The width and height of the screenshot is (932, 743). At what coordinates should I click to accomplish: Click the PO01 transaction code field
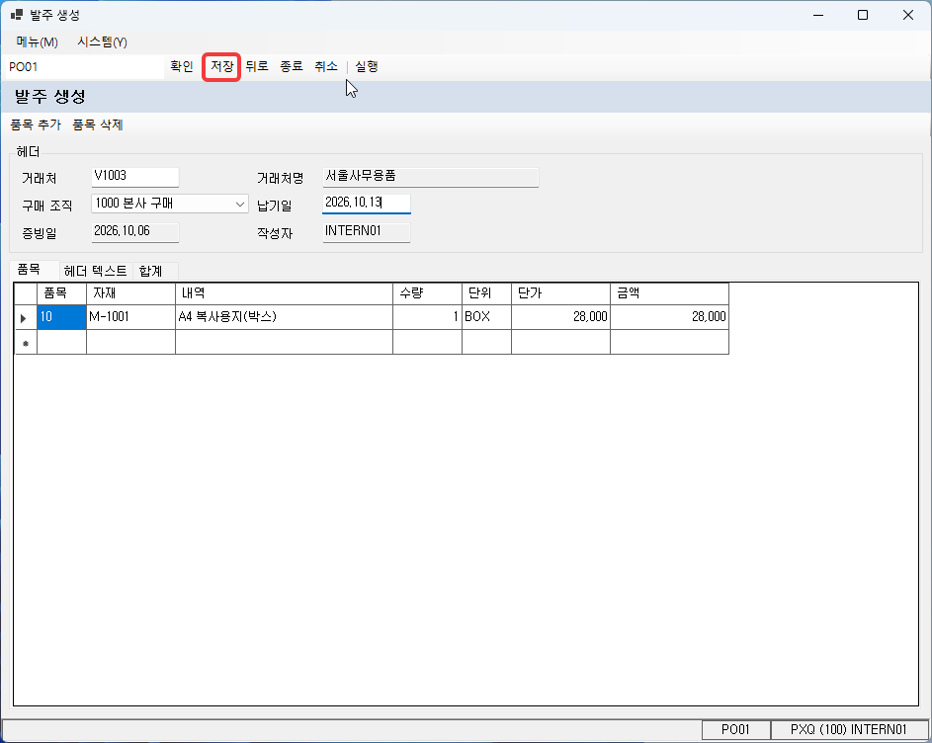point(83,67)
